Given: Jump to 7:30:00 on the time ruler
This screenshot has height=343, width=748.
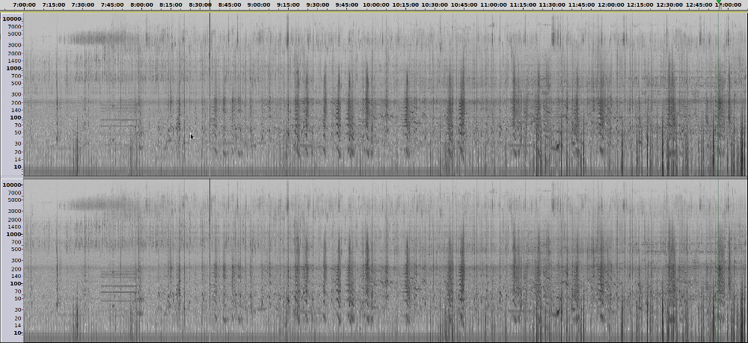Looking at the screenshot, I should tap(83, 5).
